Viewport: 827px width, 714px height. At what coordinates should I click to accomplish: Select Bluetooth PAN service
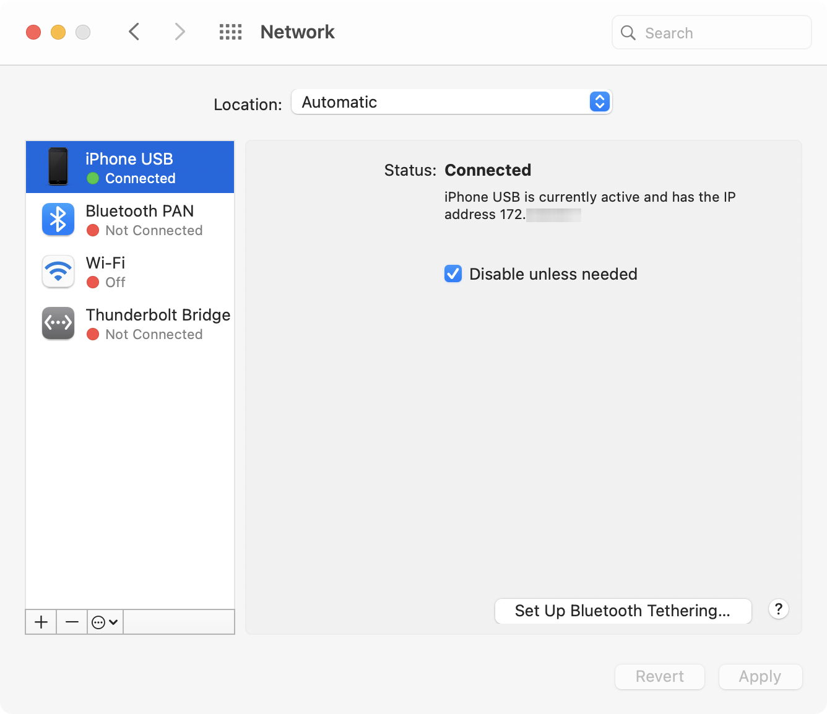(x=130, y=219)
